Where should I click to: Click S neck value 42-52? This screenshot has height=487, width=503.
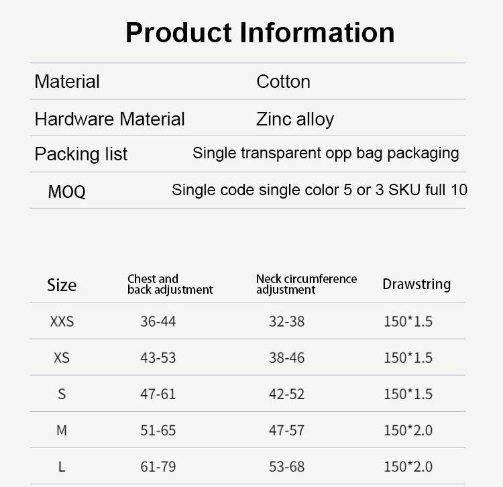pos(286,394)
